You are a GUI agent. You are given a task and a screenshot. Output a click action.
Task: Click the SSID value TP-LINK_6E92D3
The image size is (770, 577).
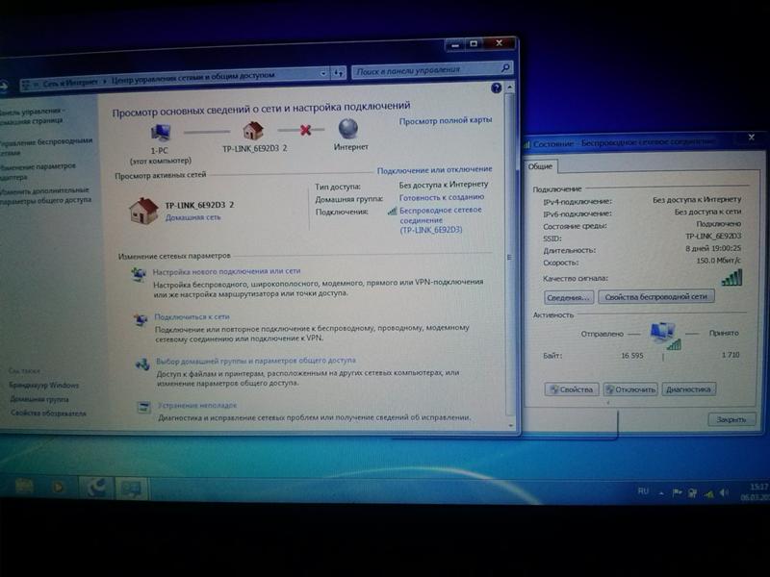[713, 236]
